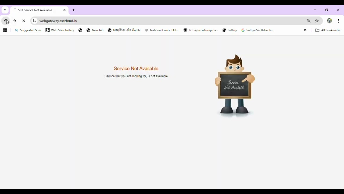This screenshot has height=194, width=344.
Task: Open the zoom magnifier in address bar
Action: click(x=309, y=21)
